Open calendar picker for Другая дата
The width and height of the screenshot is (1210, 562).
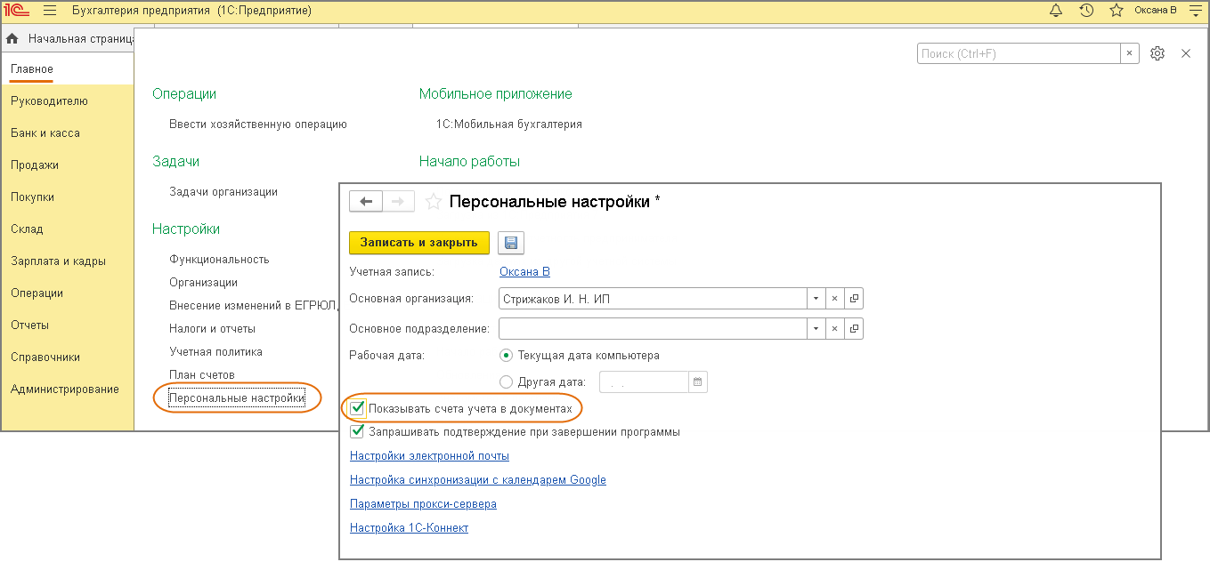(698, 382)
